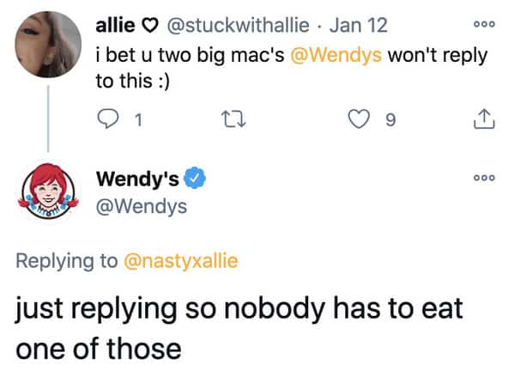Open the allie display name
This screenshot has height=377, width=514.
pos(115,25)
